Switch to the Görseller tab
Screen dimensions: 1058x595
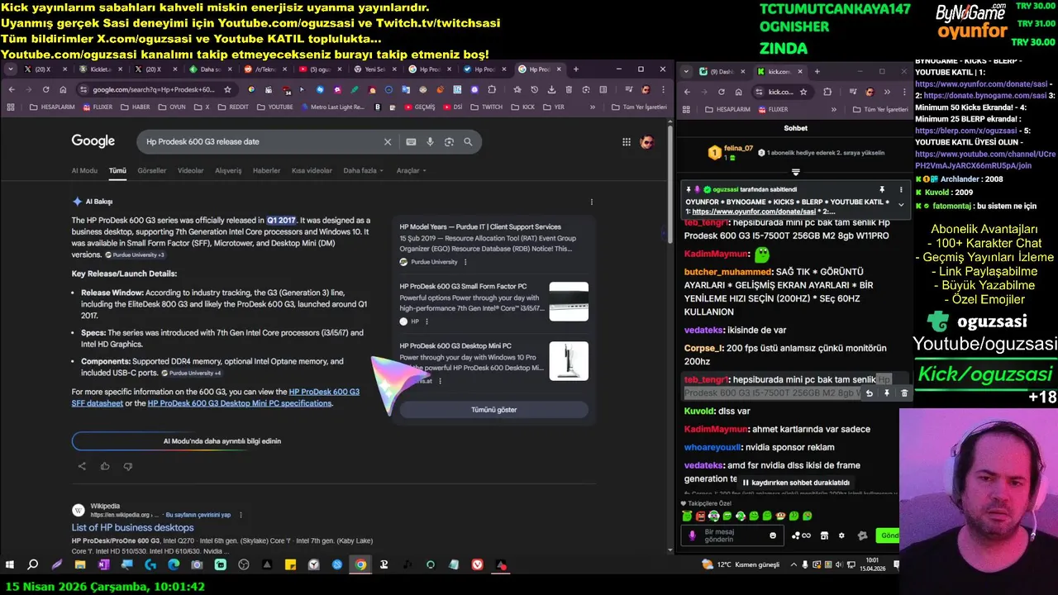(x=152, y=170)
